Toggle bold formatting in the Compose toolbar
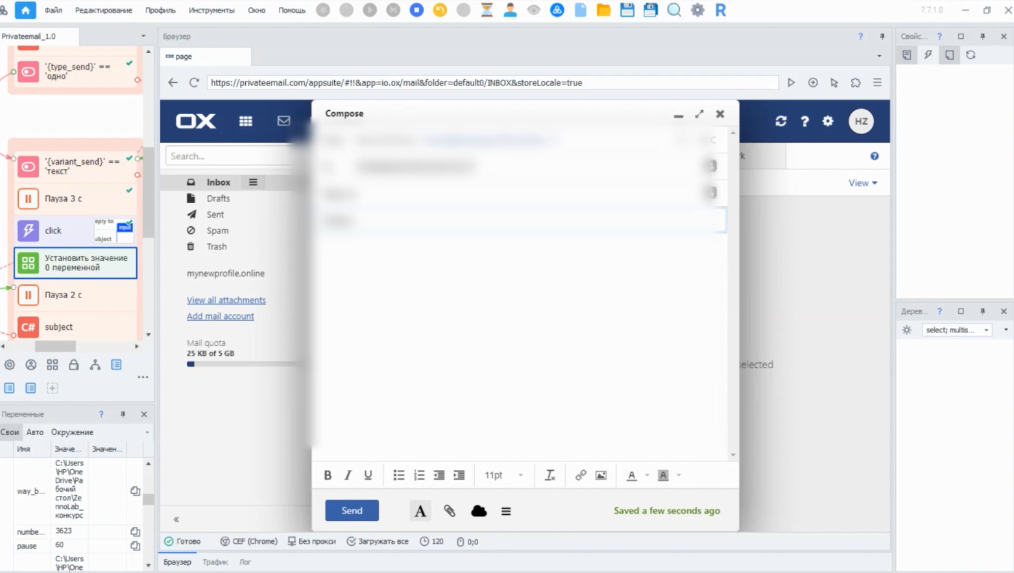 [328, 475]
